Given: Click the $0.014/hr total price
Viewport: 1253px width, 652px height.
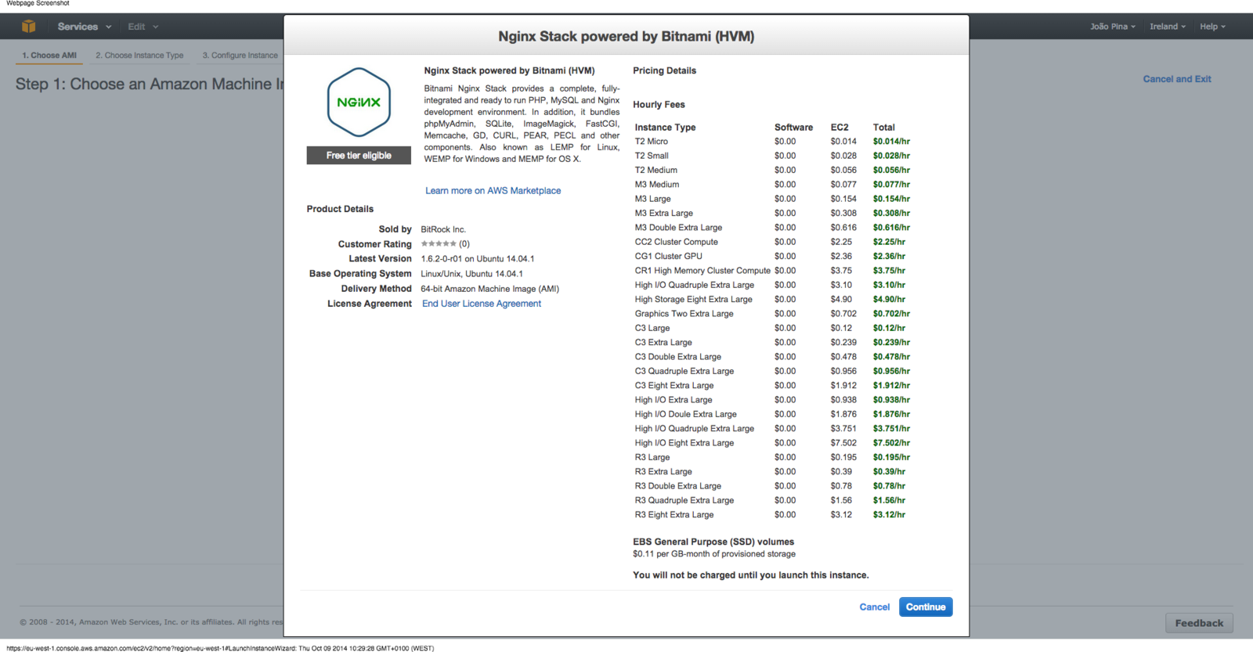Looking at the screenshot, I should pyautogui.click(x=891, y=142).
